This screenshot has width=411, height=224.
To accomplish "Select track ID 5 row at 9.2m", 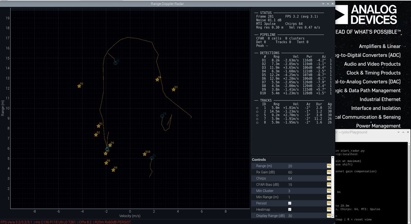I will point(294,115).
